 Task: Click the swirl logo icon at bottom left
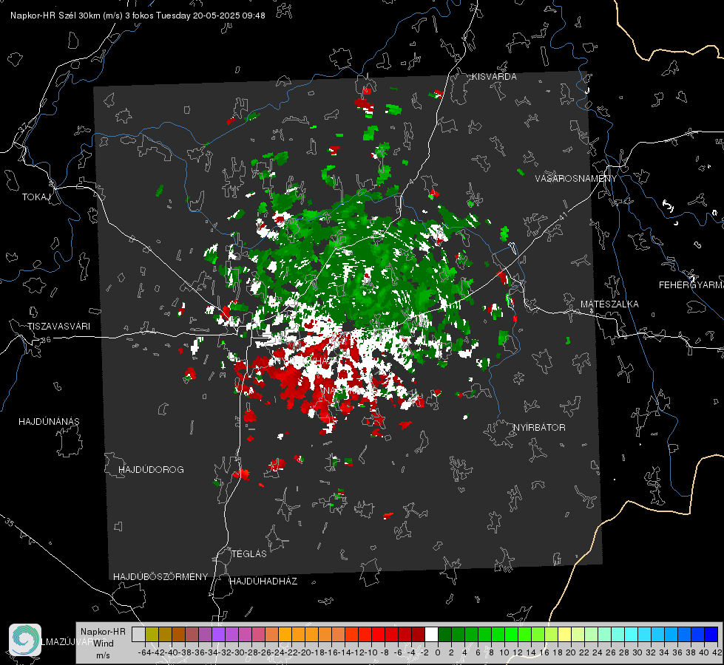point(25,640)
